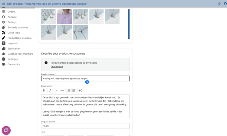Viewport: 227px width, 136px height.
Task: Open the chat bubble widget
Action: (6, 130)
